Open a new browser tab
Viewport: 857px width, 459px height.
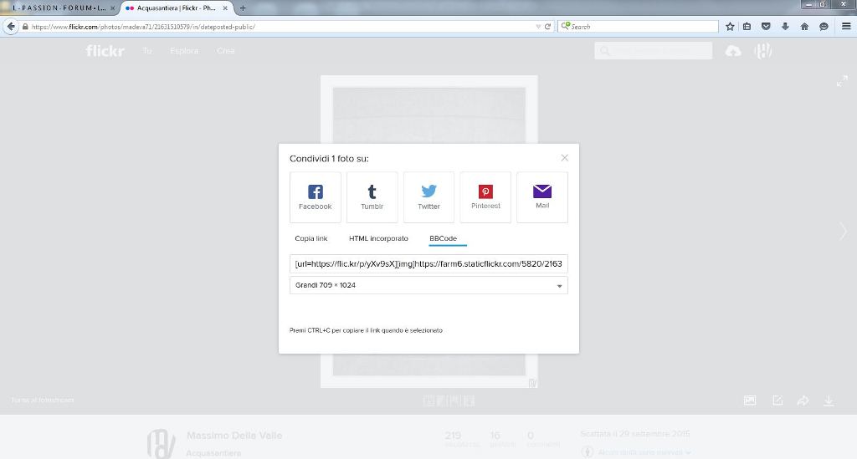[243, 8]
